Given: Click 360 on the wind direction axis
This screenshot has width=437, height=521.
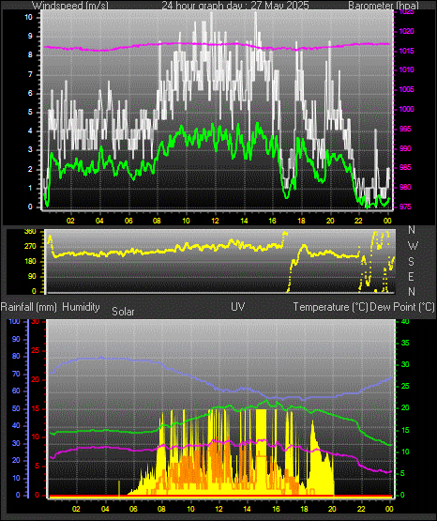Looking at the screenshot, I should [x=30, y=232].
